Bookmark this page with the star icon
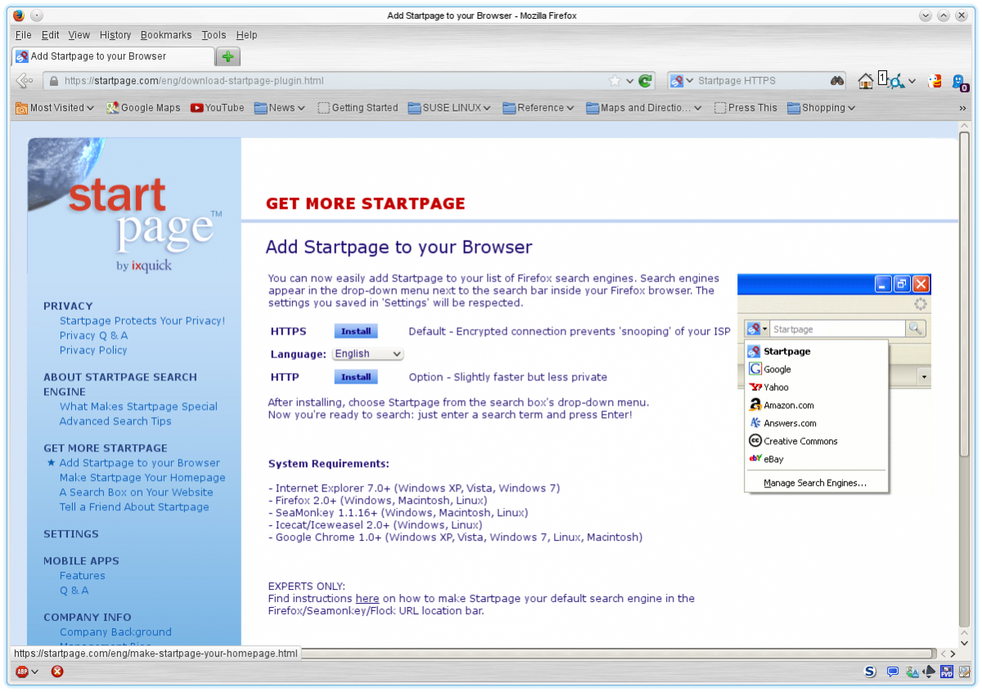This screenshot has height=692, width=982. pos(615,81)
